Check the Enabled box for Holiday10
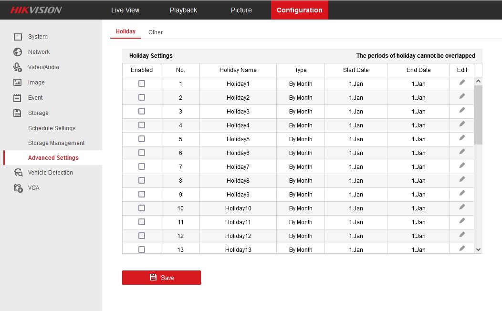This screenshot has height=311, width=502. [142, 208]
